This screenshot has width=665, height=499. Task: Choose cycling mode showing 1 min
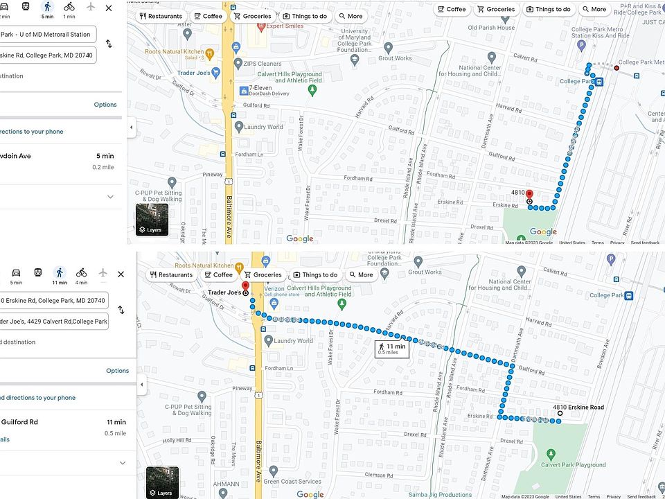pyautogui.click(x=69, y=9)
